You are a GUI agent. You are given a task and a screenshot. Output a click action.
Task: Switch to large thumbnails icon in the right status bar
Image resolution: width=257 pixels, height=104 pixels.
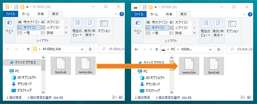tap(249, 97)
